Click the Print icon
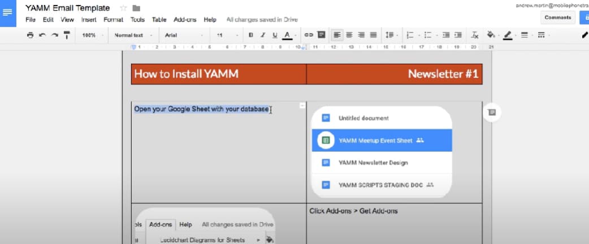589x244 pixels. tap(31, 35)
